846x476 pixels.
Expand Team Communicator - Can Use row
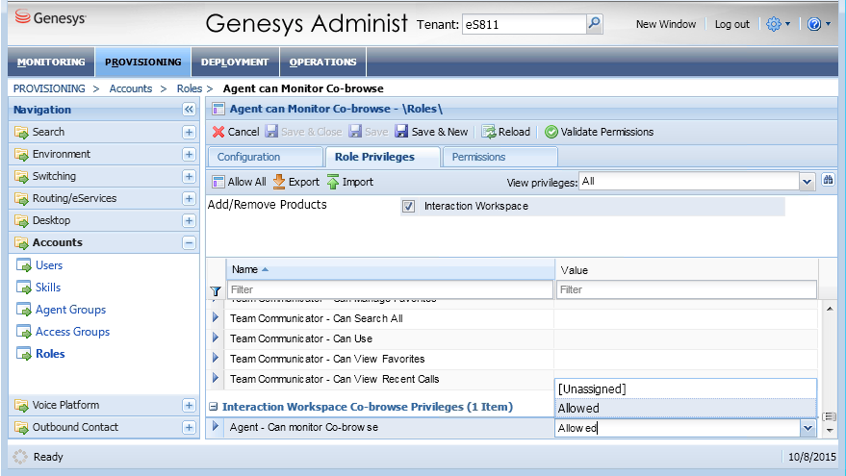216,338
